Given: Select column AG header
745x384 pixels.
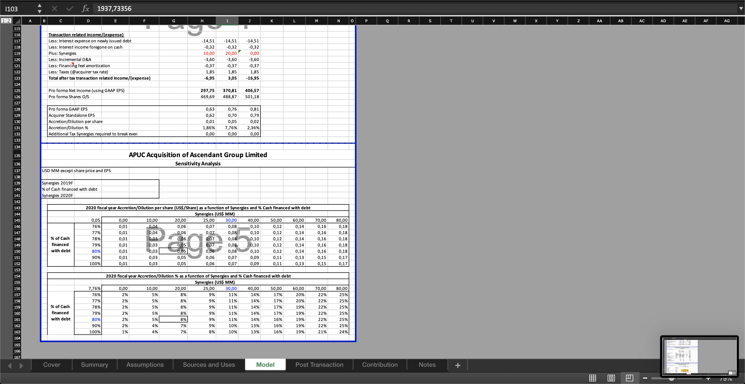Looking at the screenshot, I should 727,21.
